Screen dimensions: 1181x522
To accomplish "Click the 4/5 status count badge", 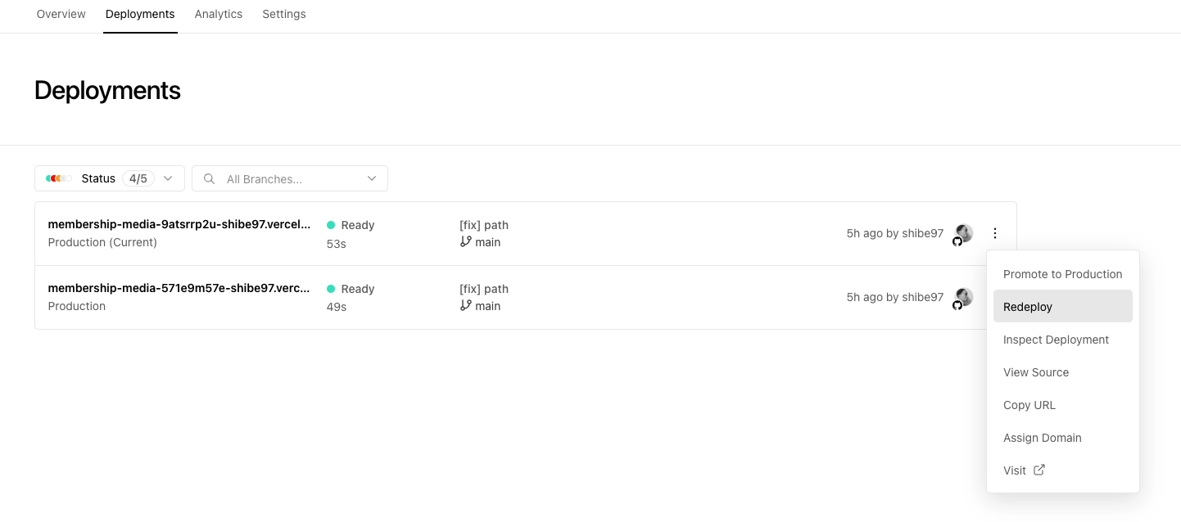I will [138, 178].
